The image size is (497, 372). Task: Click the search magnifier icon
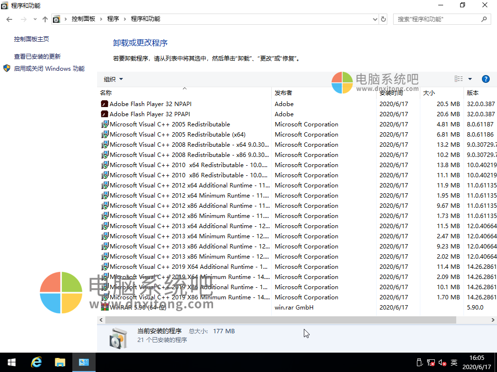(483, 19)
